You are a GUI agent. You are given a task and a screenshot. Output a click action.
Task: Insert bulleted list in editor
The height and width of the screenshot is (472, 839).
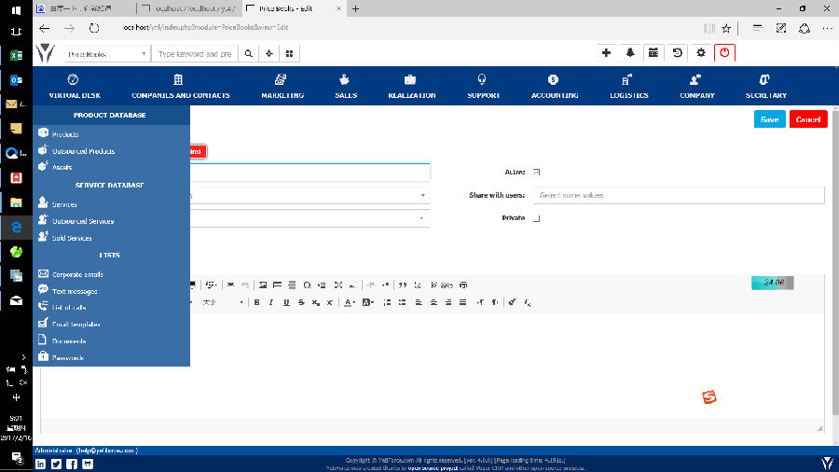click(402, 302)
